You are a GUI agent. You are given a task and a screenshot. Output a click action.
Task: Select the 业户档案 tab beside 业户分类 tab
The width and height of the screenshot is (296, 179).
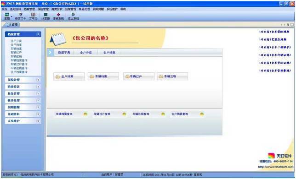pos(109,53)
